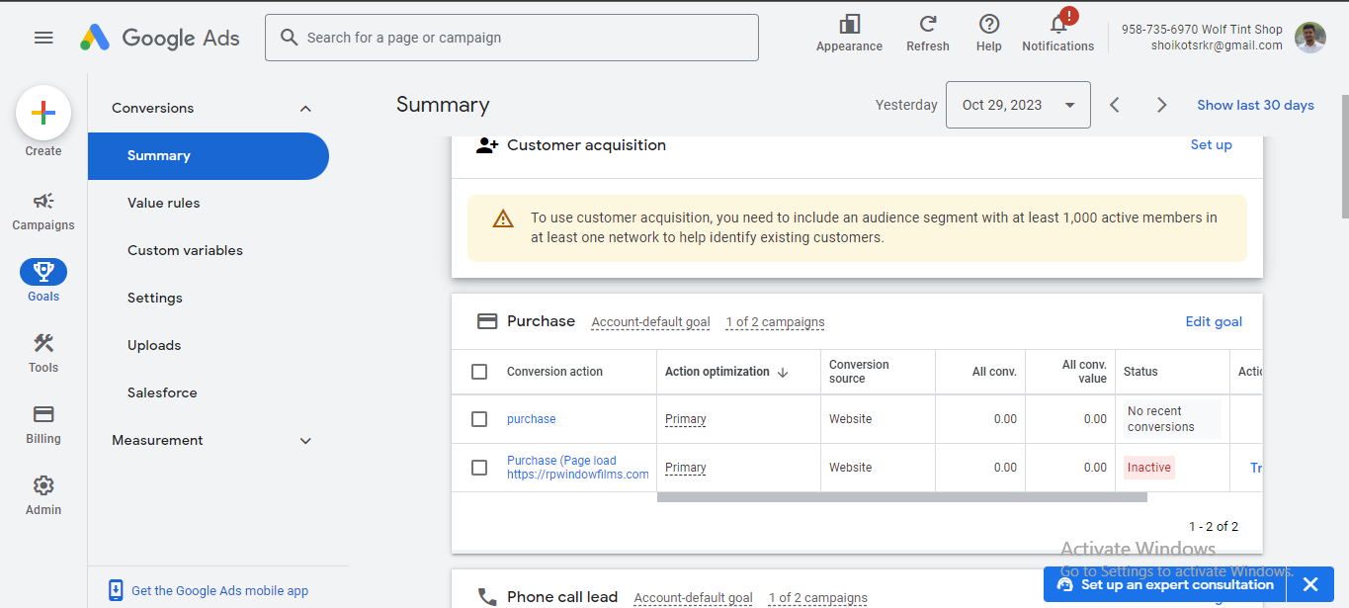Select Summary in the sidebar
This screenshot has height=608, width=1349.
point(209,156)
